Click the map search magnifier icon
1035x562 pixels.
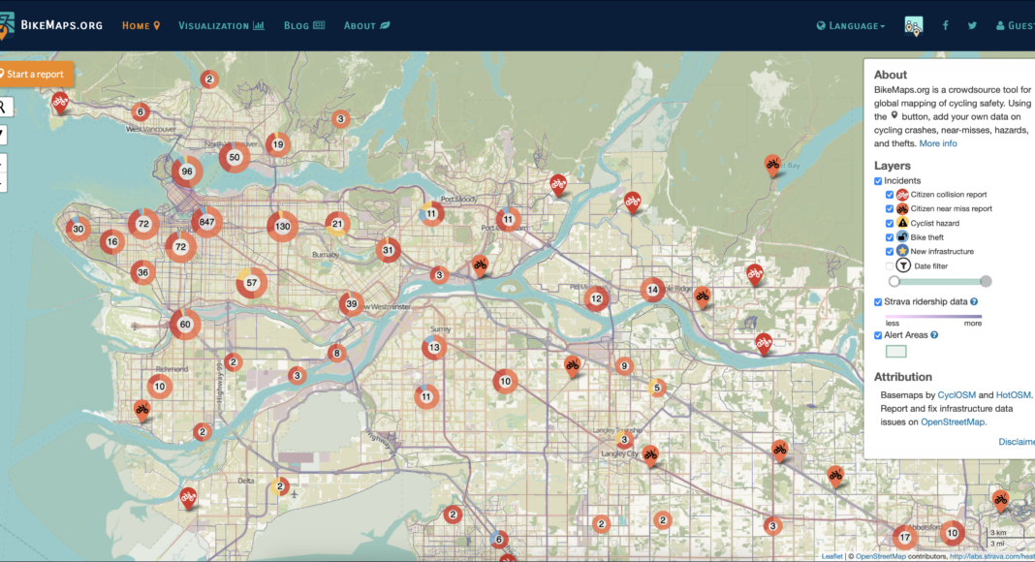3,107
